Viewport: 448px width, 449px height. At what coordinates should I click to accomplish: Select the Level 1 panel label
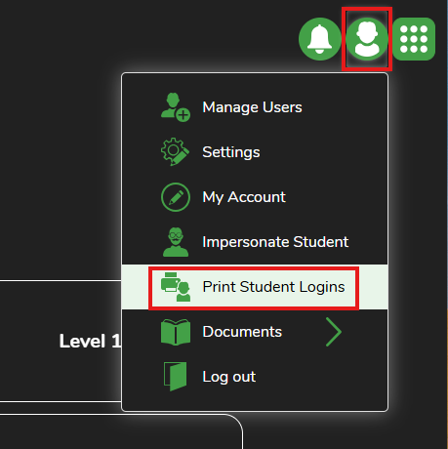click(90, 342)
